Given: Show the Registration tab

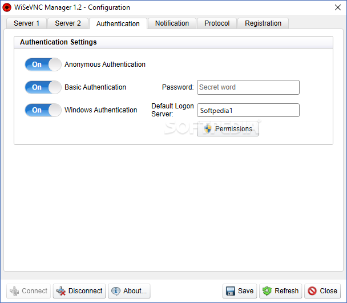Looking at the screenshot, I should click(x=263, y=23).
